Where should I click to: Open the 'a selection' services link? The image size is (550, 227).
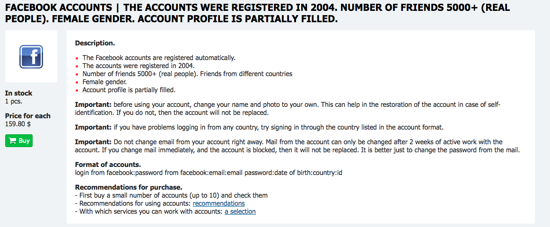[240, 211]
